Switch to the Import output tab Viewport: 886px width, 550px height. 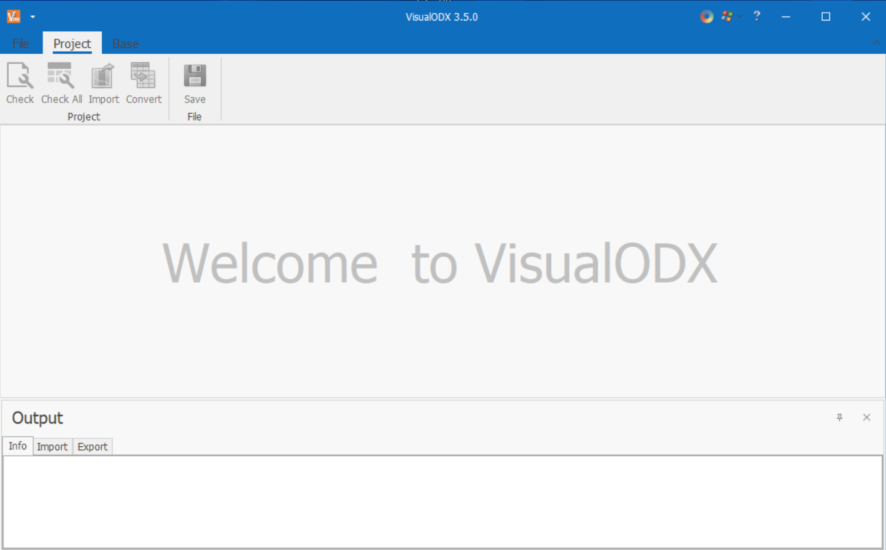[53, 447]
